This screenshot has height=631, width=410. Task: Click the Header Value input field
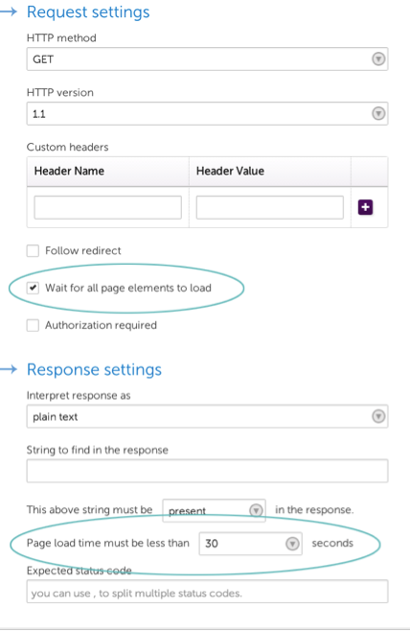click(x=270, y=207)
